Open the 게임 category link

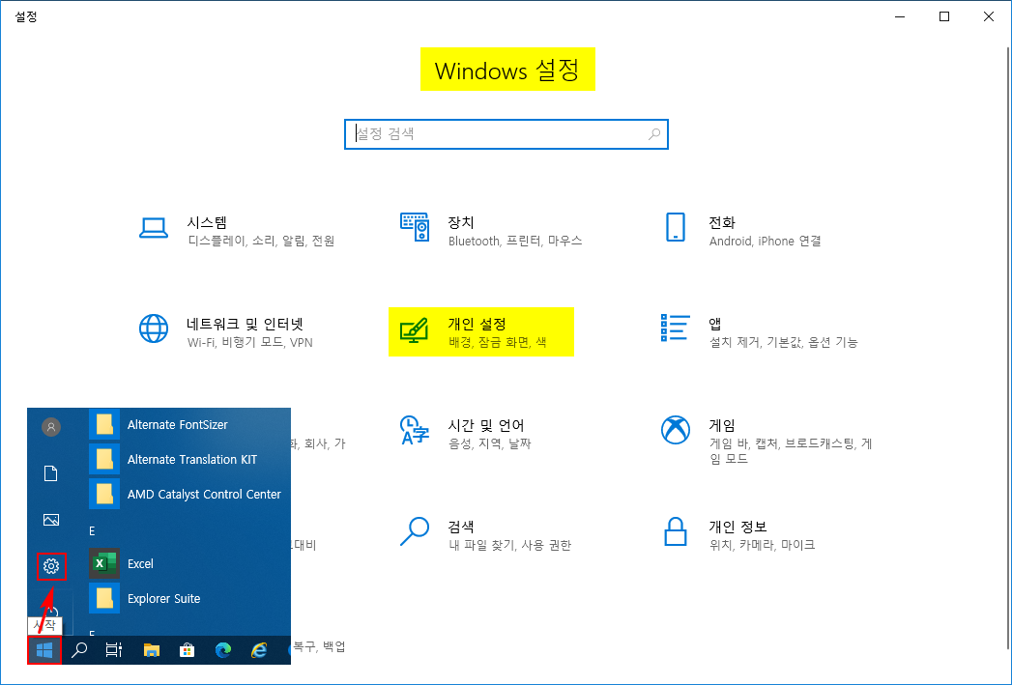point(722,426)
